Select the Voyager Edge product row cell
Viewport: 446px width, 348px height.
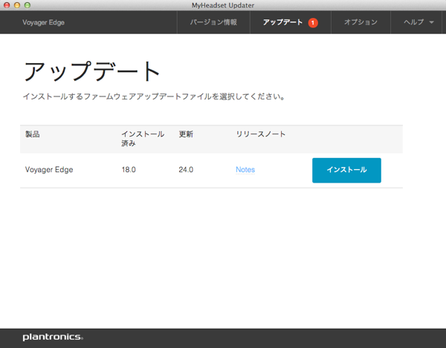coord(49,169)
